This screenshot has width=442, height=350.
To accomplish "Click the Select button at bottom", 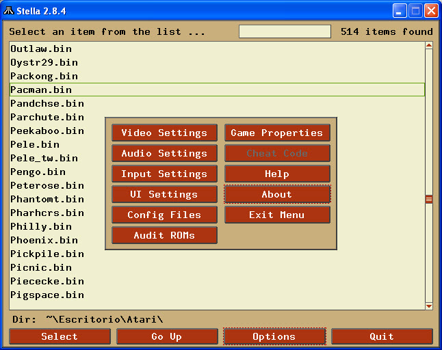I will (x=60, y=336).
